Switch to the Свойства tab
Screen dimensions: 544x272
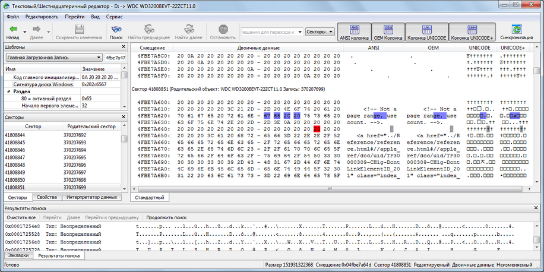tap(47, 197)
